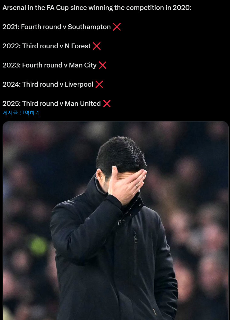Viewport: 230px width, 320px height.
Task: Click red X emoji after N Forest
Action: 97,46
